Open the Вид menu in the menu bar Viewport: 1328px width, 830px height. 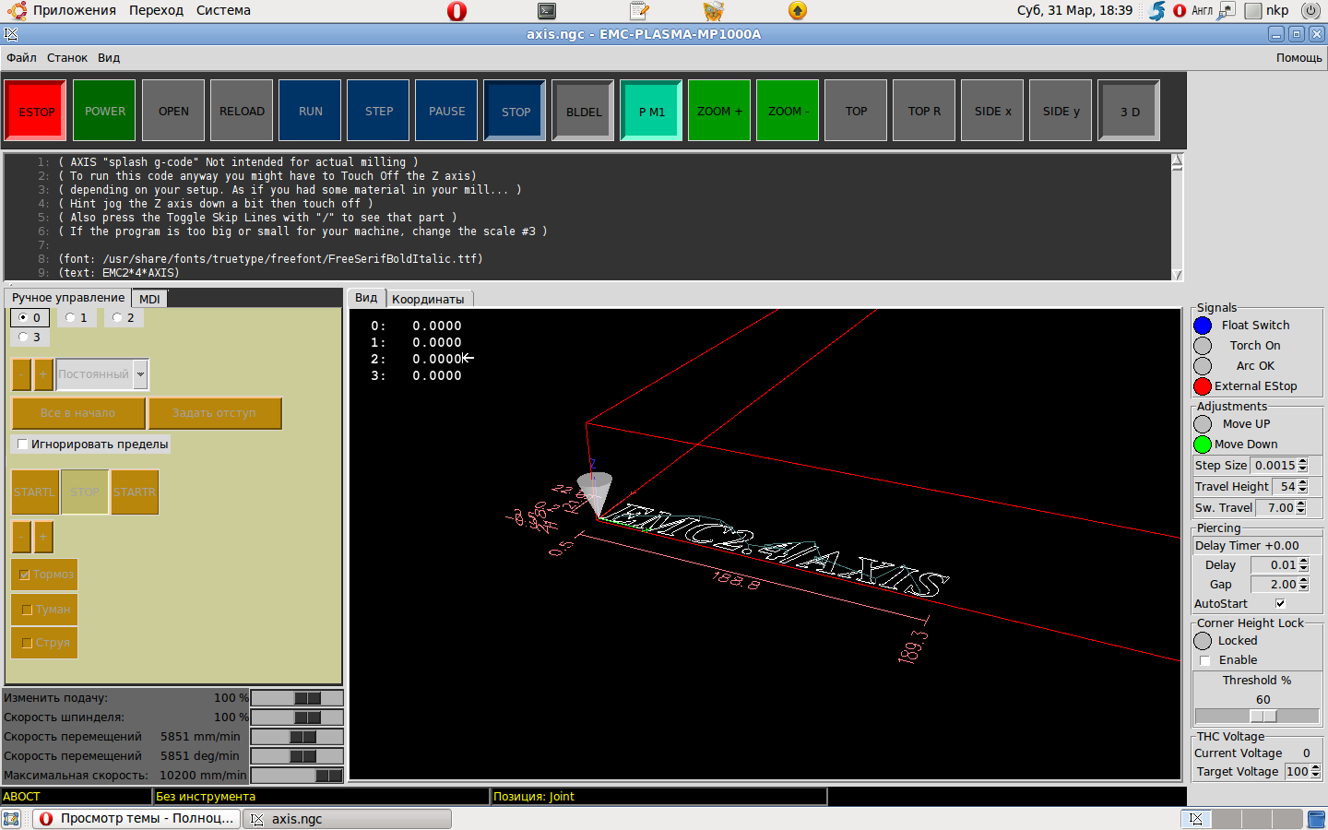tap(109, 57)
